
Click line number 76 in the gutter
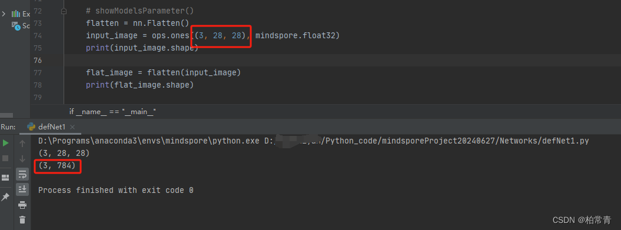pos(38,60)
